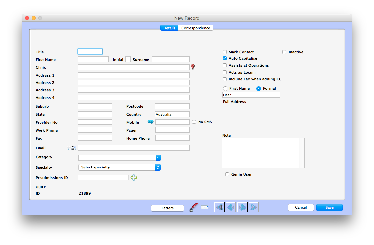Click the green plus icon beside Preadmissions ID
The width and height of the screenshot is (374, 245).
point(134,177)
